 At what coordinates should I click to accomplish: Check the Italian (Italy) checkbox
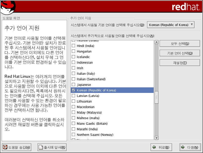(74, 73)
